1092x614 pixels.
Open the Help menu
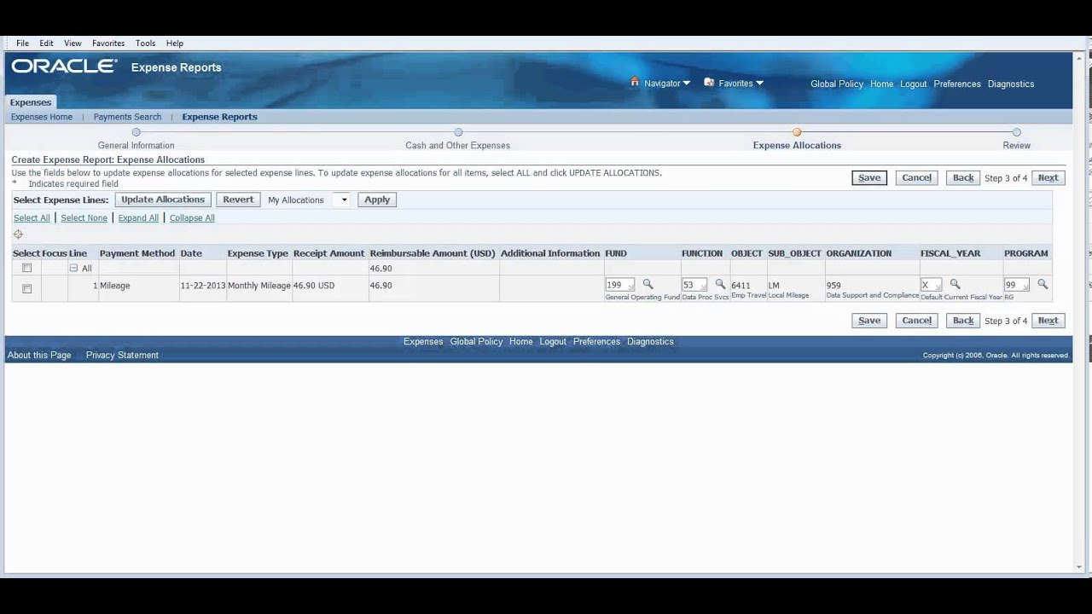coord(175,43)
